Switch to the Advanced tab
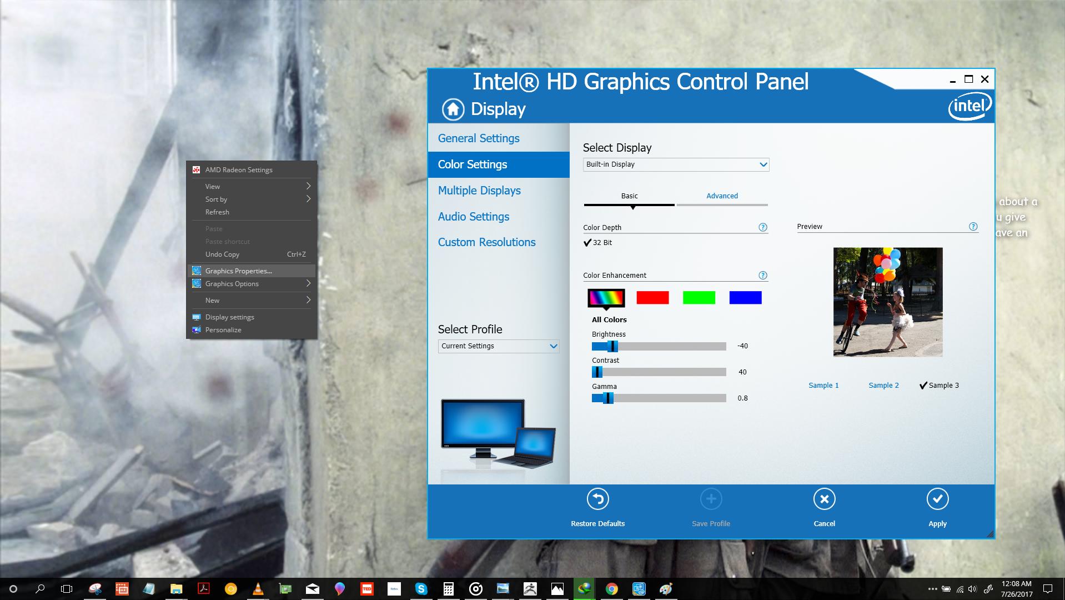Screen dimensions: 1065x600 click(x=722, y=196)
